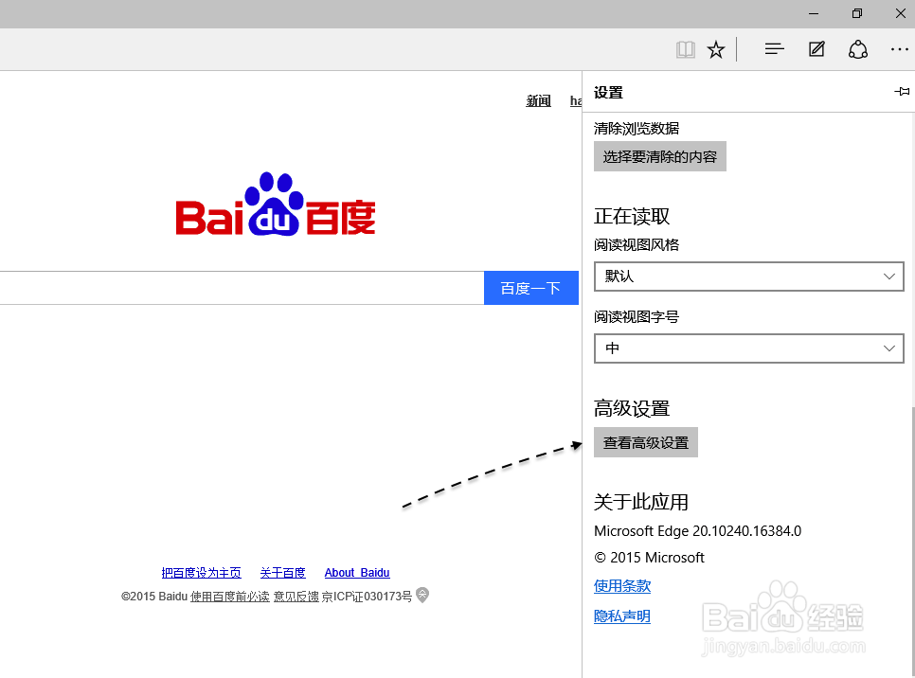The height and width of the screenshot is (678, 915).
Task: Minimize the Edge browser window
Action: tap(814, 13)
